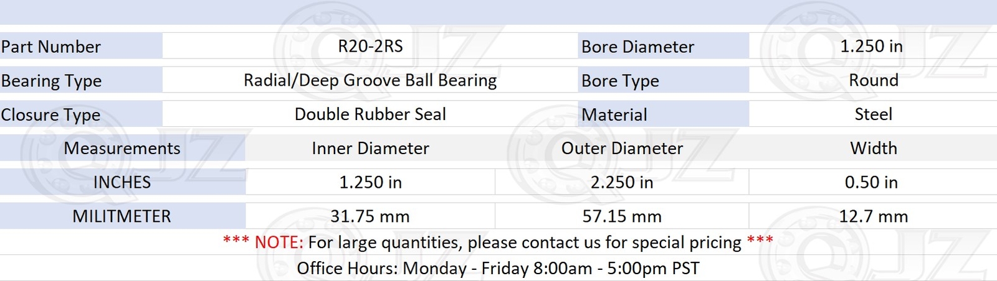Click the special pricing NOTE text
Image resolution: width=997 pixels, height=281 pixels.
(x=498, y=242)
